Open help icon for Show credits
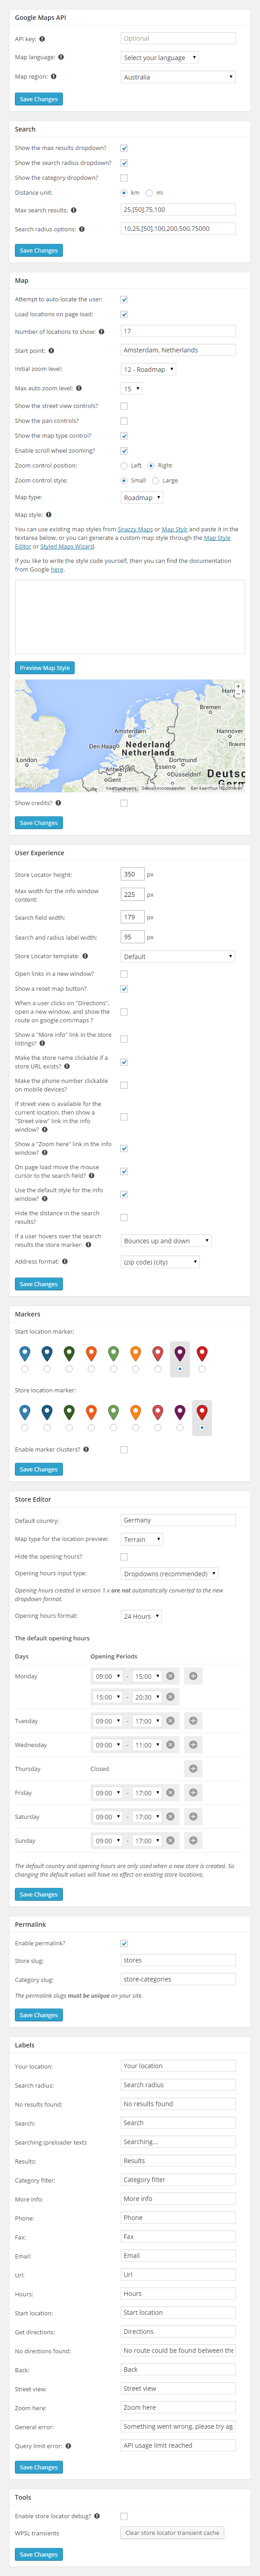 coord(58,803)
